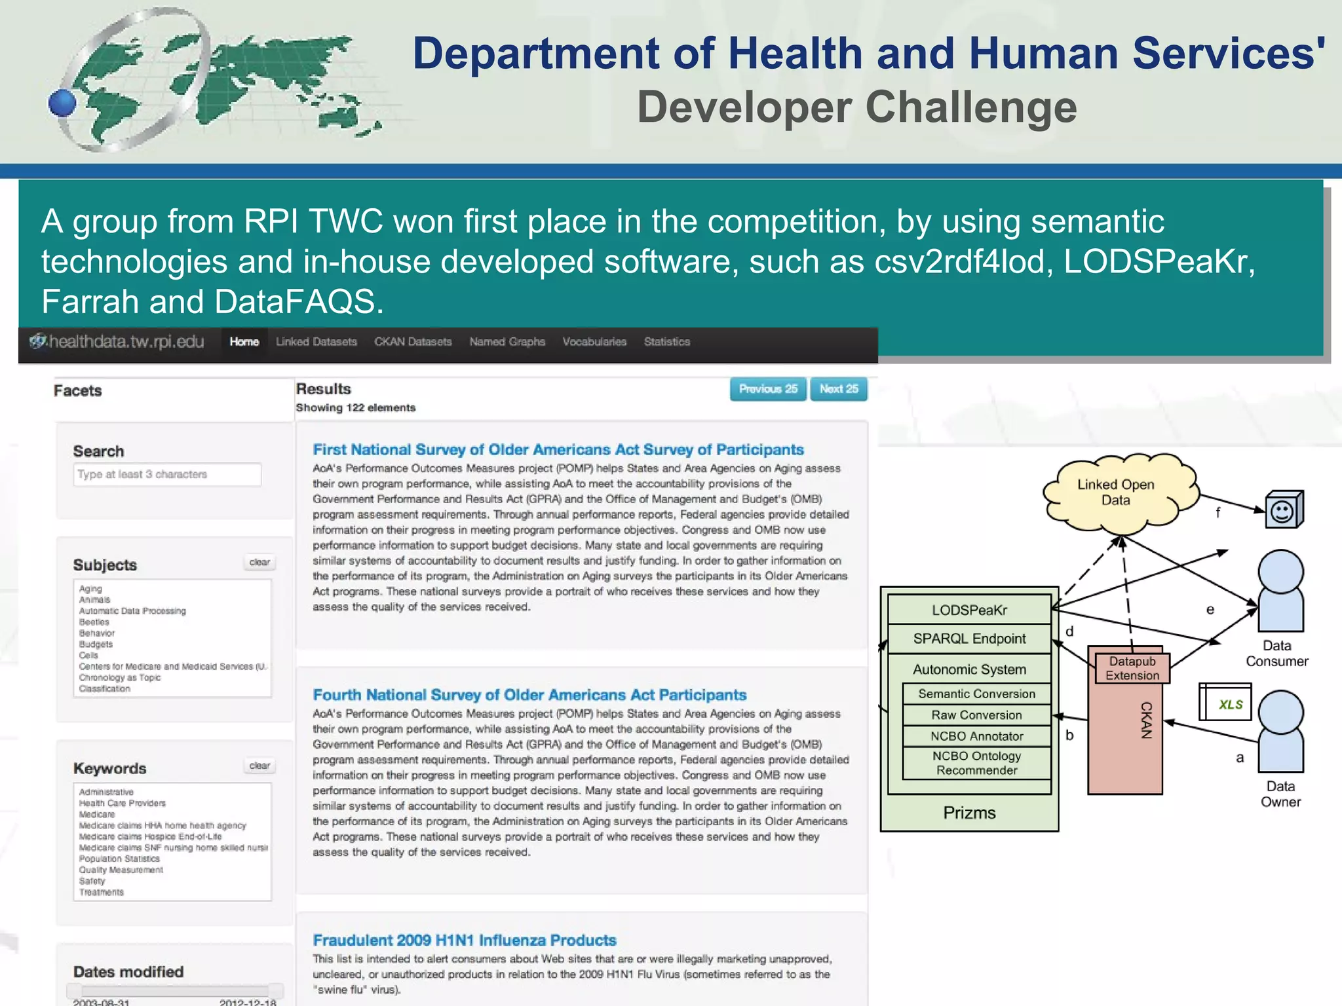This screenshot has height=1006, width=1342.
Task: Click the healthdata.tw.rpi.edu site logo
Action: (117, 342)
